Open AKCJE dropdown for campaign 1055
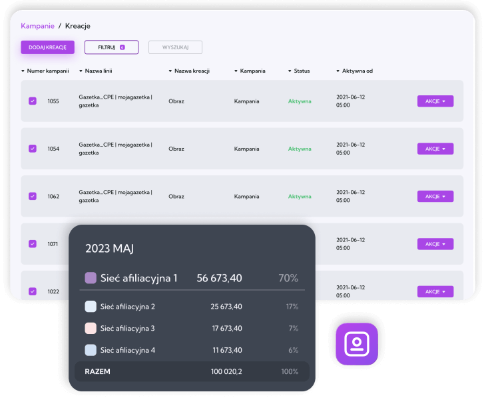This screenshot has width=486, height=400. [x=435, y=101]
